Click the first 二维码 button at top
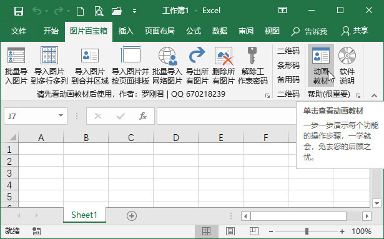 point(288,51)
